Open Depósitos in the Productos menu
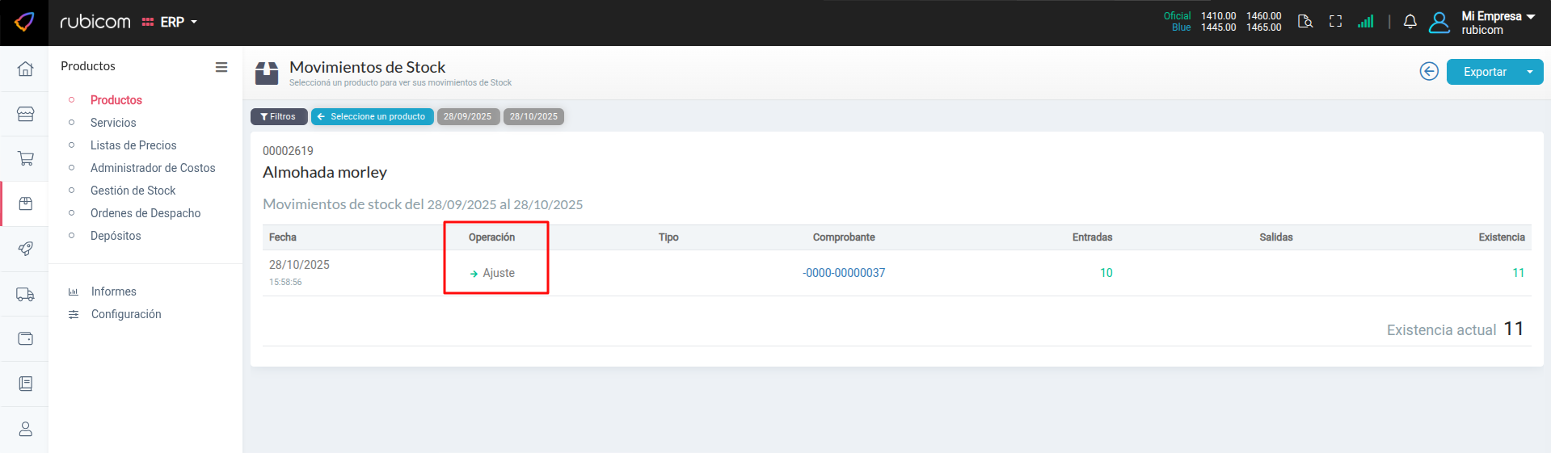 pos(116,236)
